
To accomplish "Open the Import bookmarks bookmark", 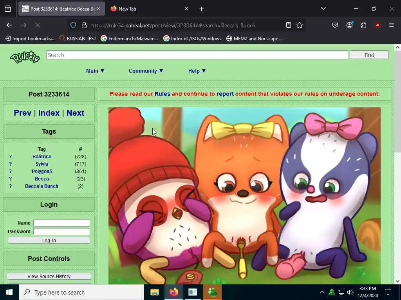I will (30, 39).
